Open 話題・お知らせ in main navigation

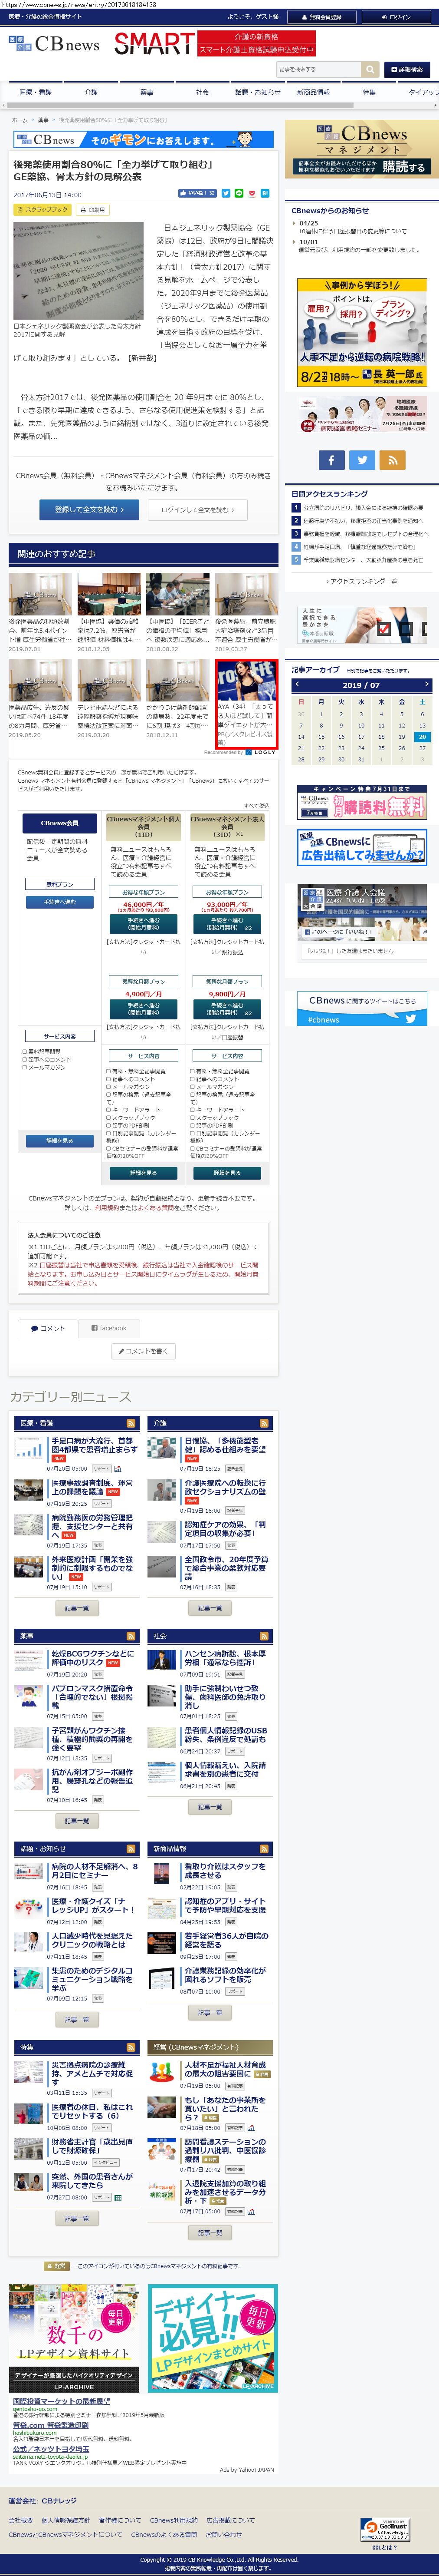[x=257, y=92]
